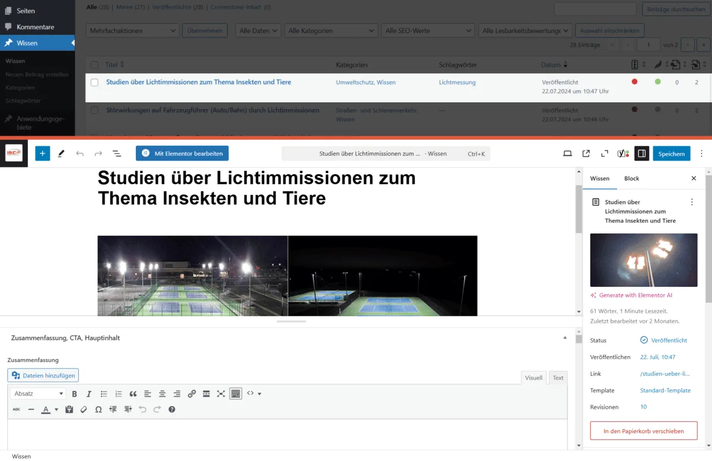Insert a horizontal line

pyautogui.click(x=31, y=409)
